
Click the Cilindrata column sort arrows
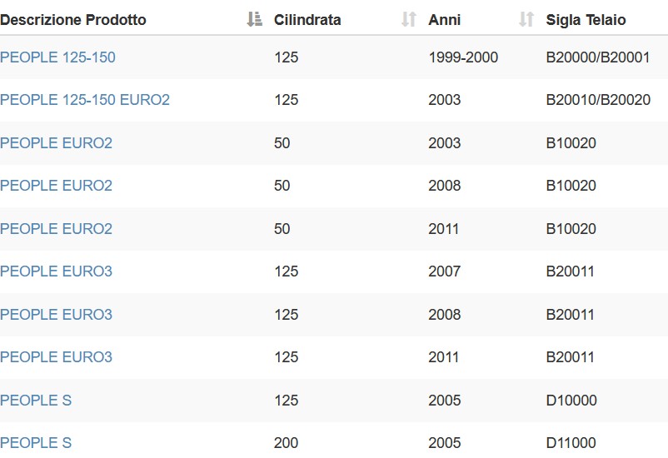point(409,20)
